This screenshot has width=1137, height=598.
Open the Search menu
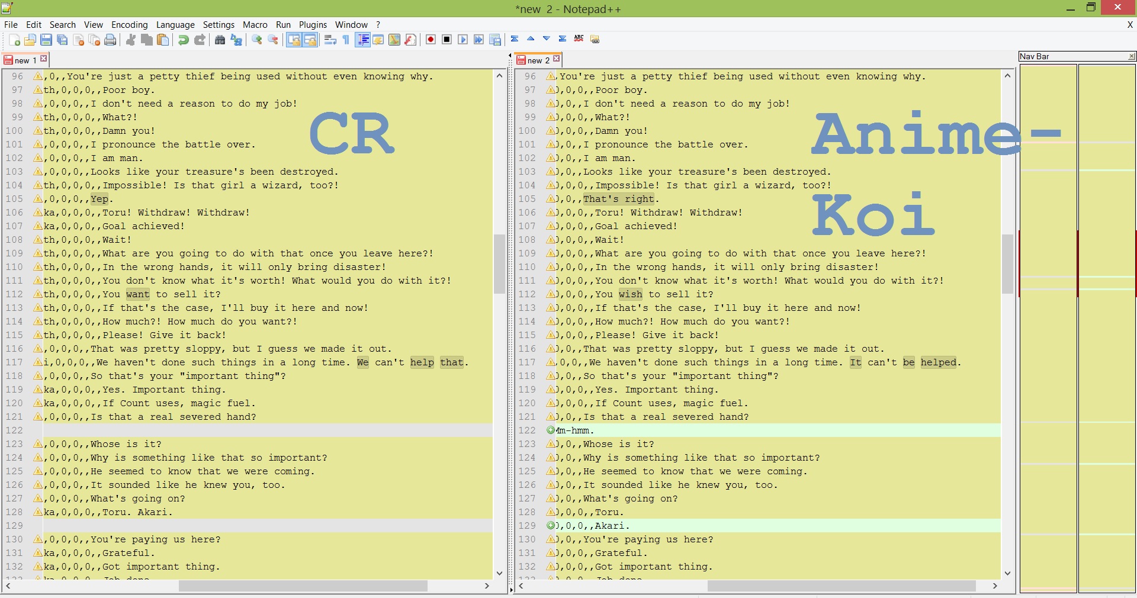tap(63, 24)
